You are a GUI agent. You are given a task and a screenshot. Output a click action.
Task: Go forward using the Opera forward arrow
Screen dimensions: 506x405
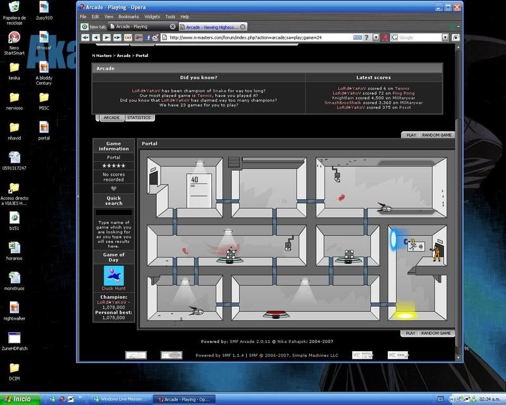[106, 37]
